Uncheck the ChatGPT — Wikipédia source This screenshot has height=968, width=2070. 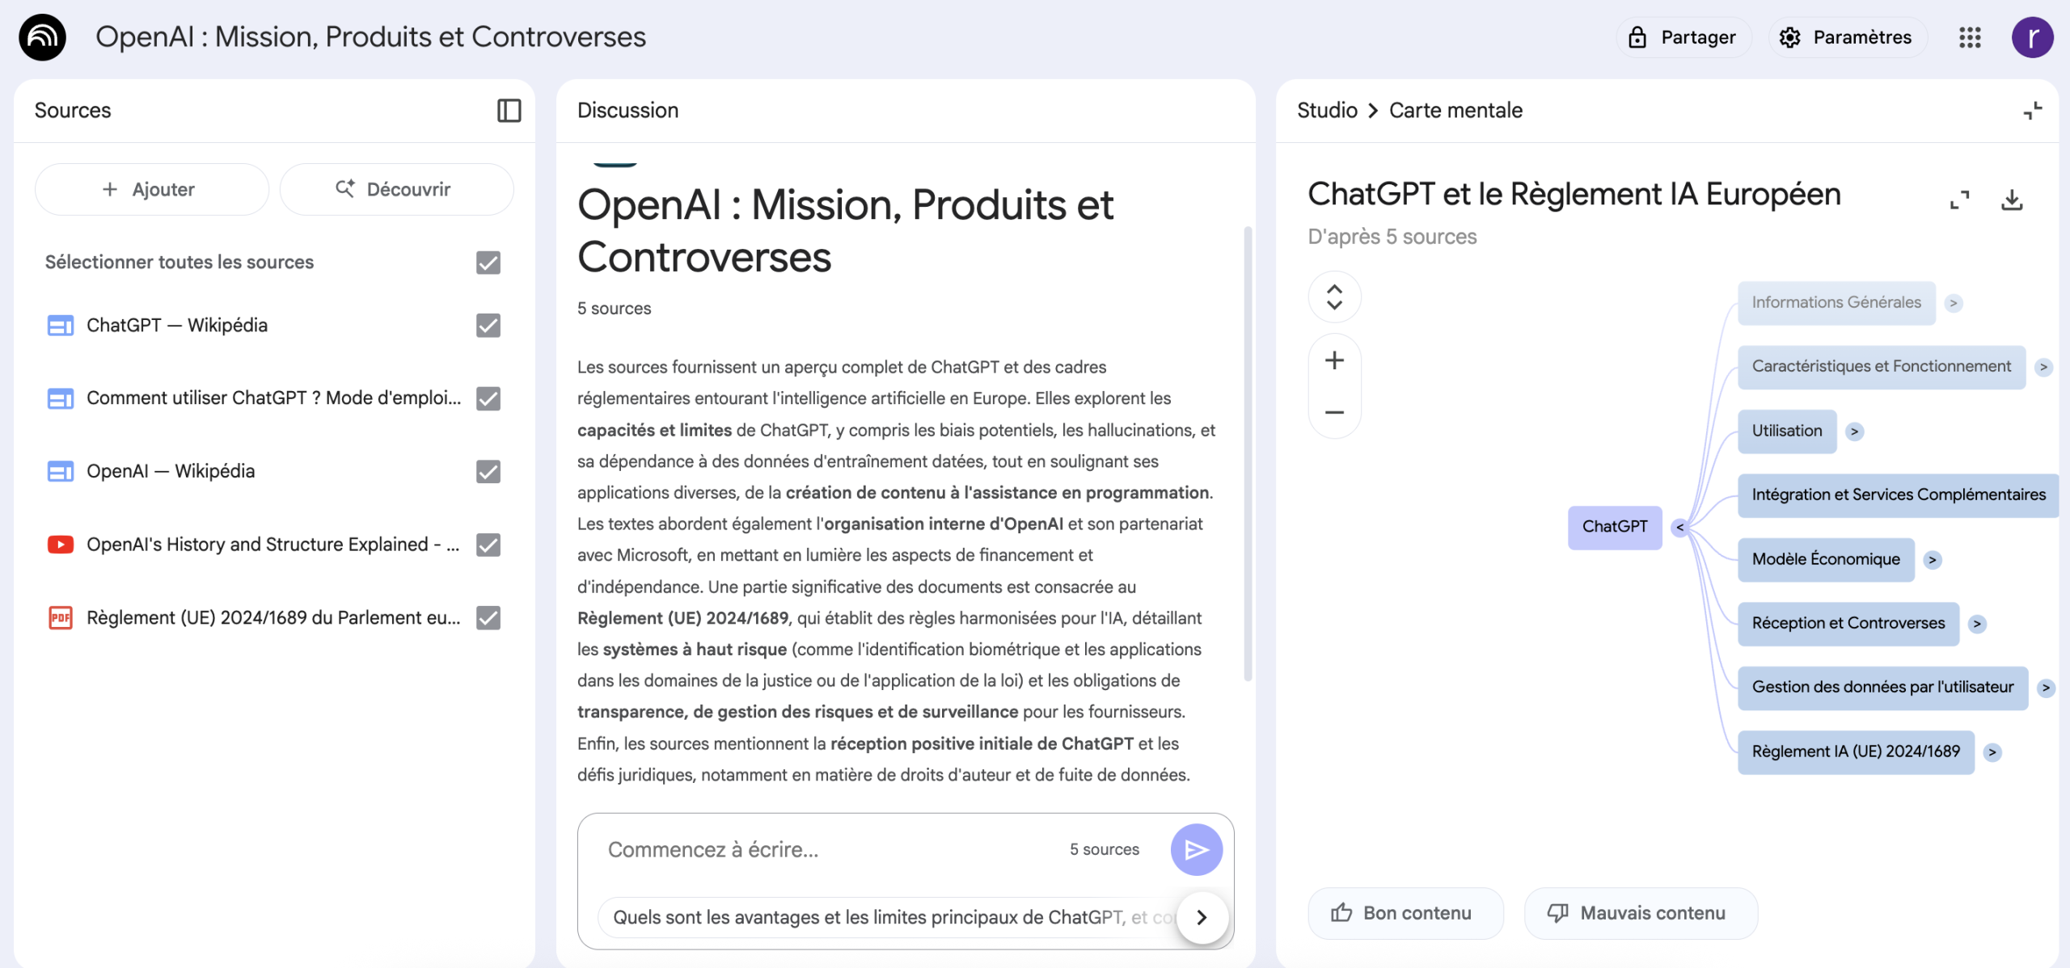tap(488, 326)
